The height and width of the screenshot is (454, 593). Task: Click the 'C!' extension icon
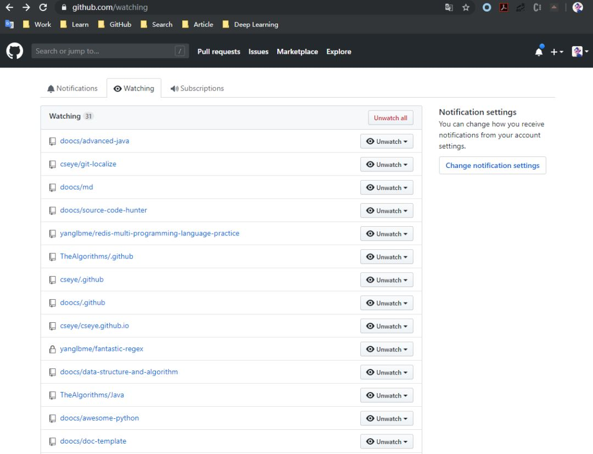(537, 7)
